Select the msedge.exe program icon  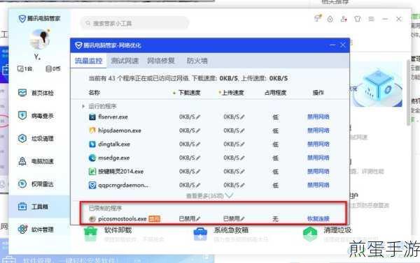[x=92, y=158]
